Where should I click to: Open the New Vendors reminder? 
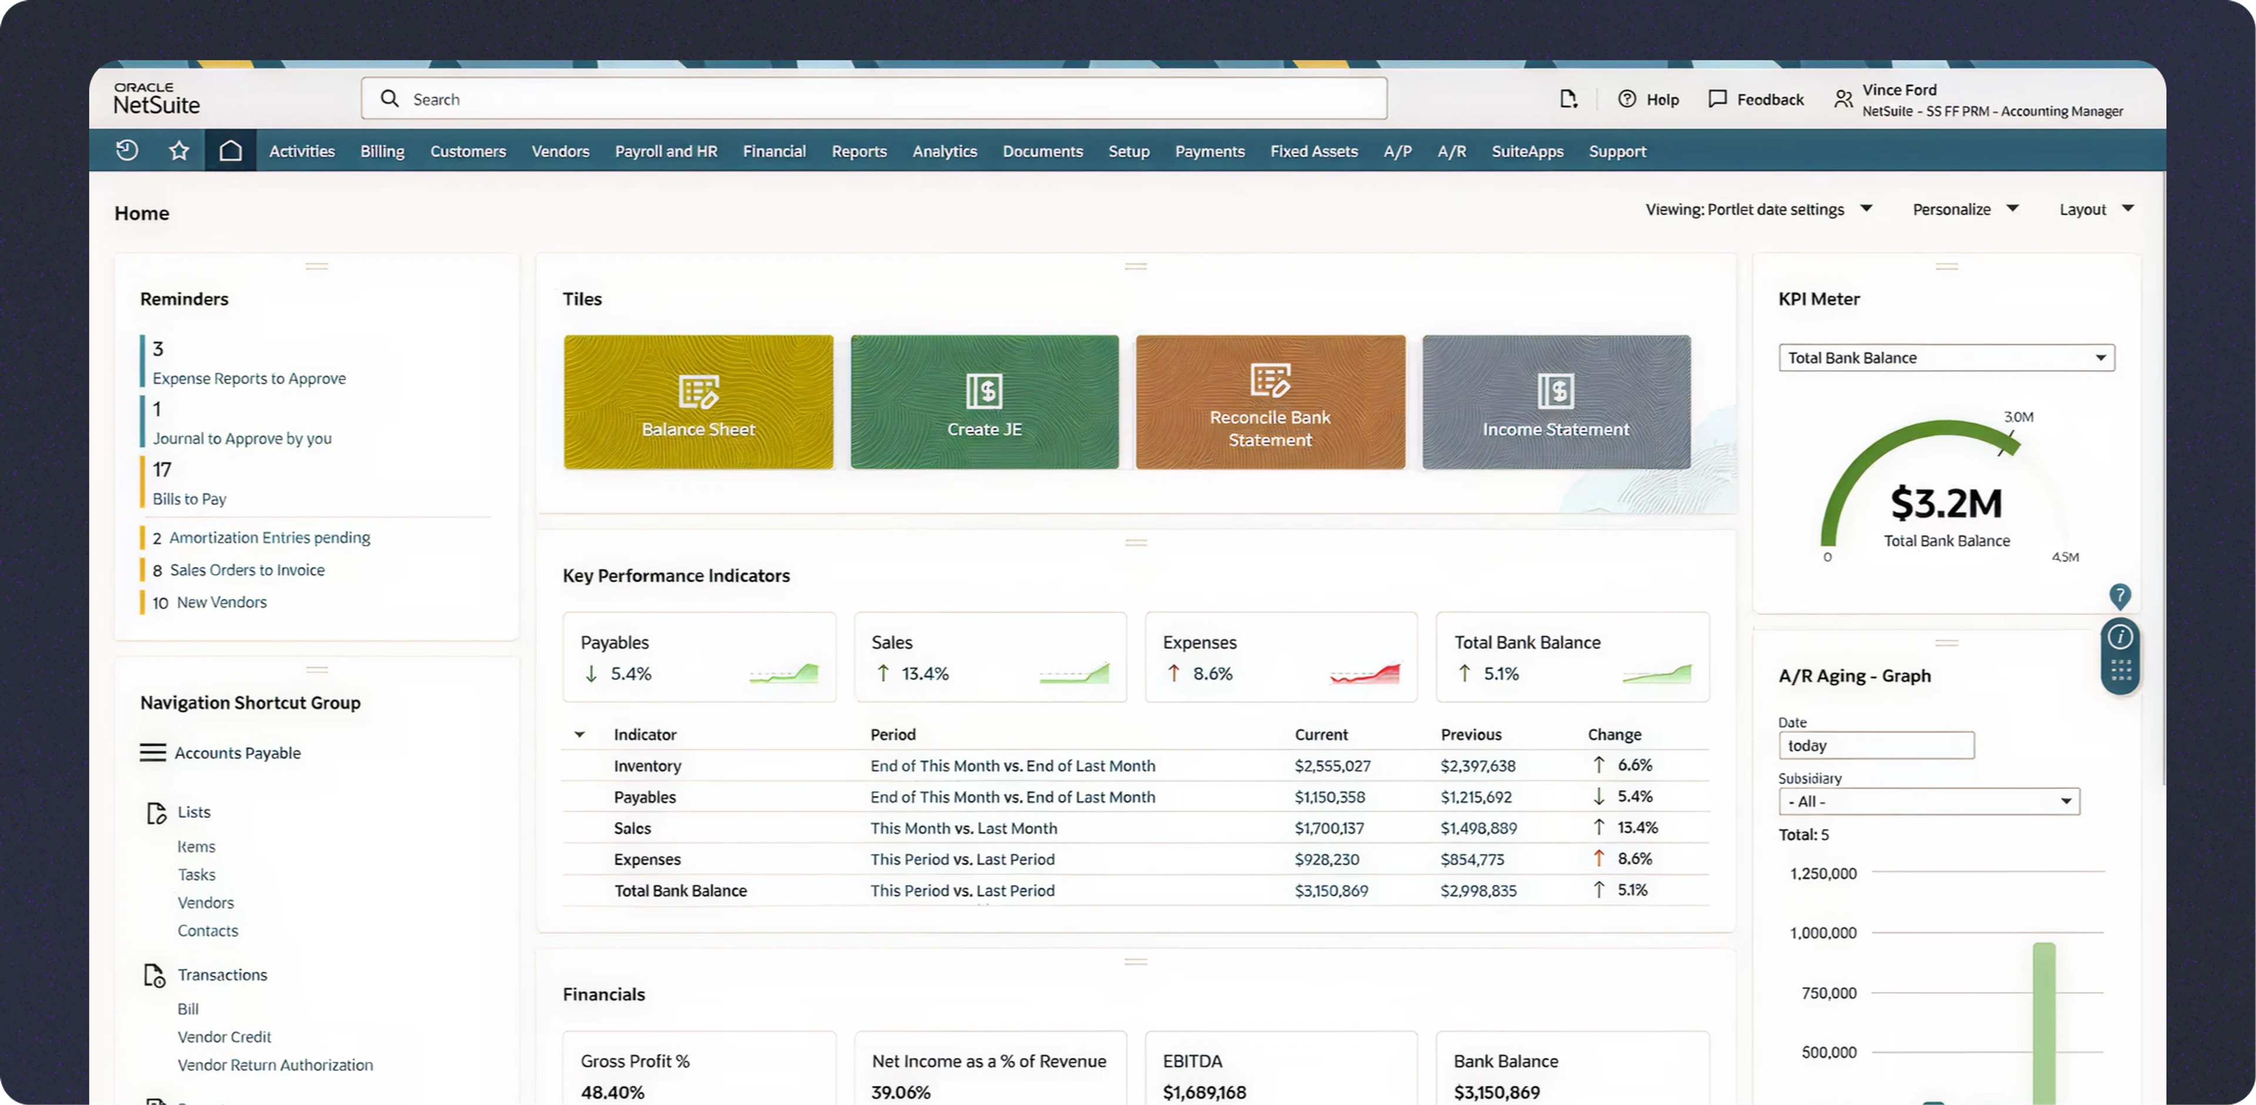click(221, 602)
